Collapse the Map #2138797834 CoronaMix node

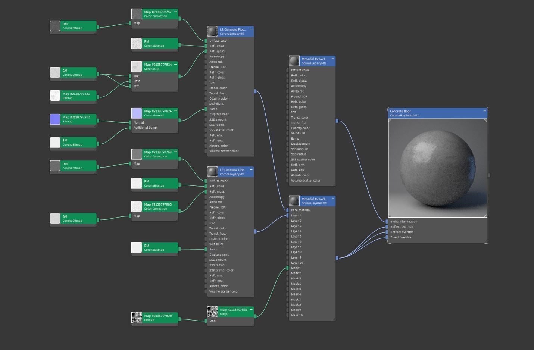click(175, 64)
